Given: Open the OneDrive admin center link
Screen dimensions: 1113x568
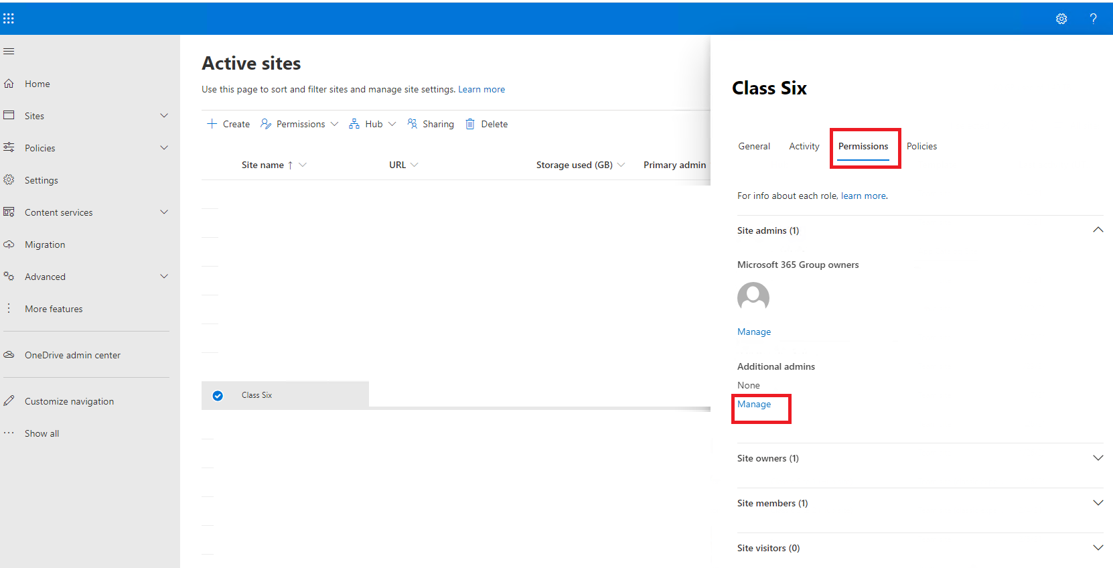Looking at the screenshot, I should click(x=72, y=355).
